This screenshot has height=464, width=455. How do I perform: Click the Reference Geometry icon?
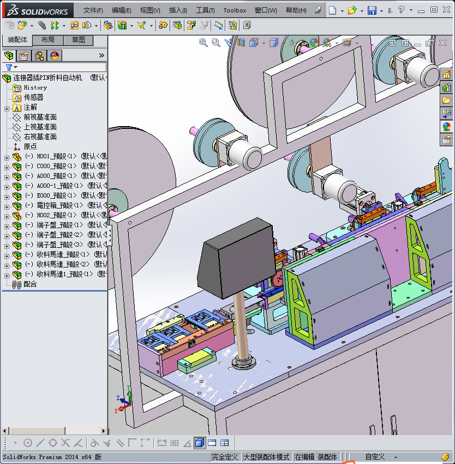pyautogui.click(x=142, y=26)
